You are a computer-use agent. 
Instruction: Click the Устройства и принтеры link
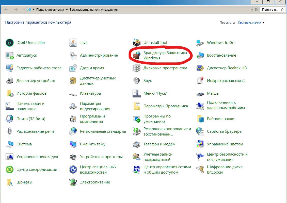pyautogui.click(x=101, y=157)
